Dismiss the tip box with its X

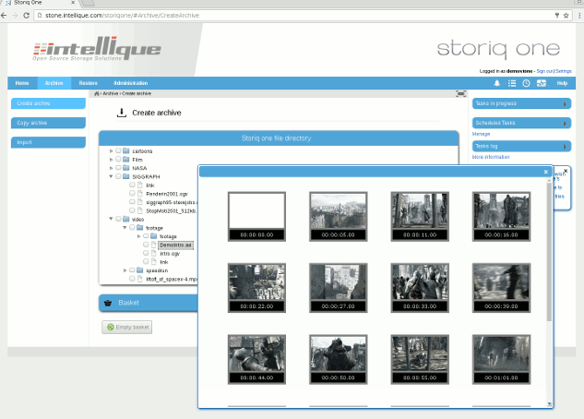coord(566,171)
